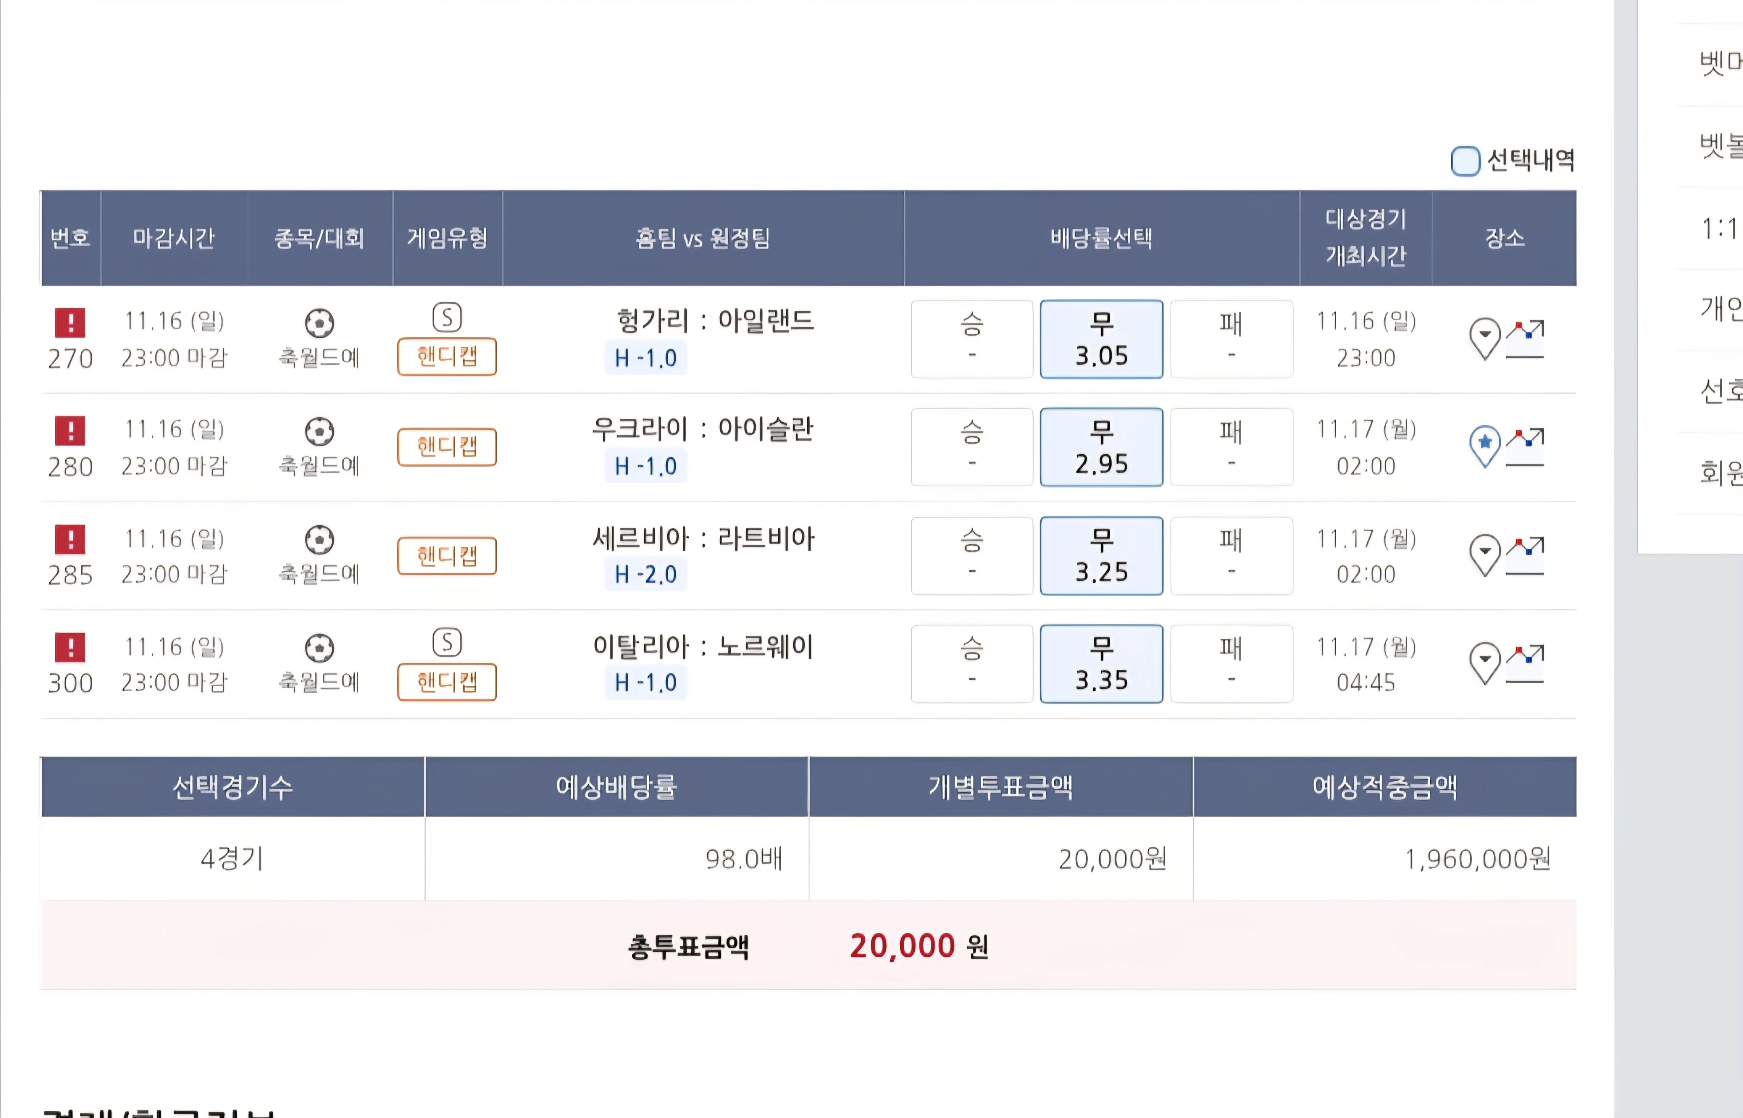The height and width of the screenshot is (1118, 1743).
Task: Toggle the 선택내역 checkbox
Action: [x=1465, y=161]
